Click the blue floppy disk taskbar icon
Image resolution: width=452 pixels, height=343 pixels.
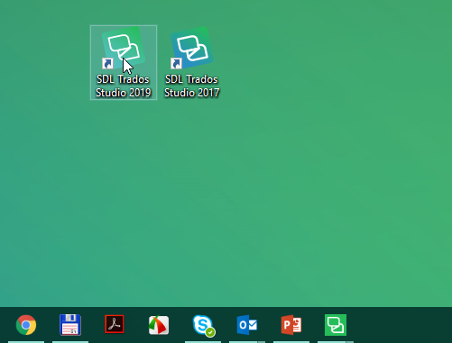[70, 325]
